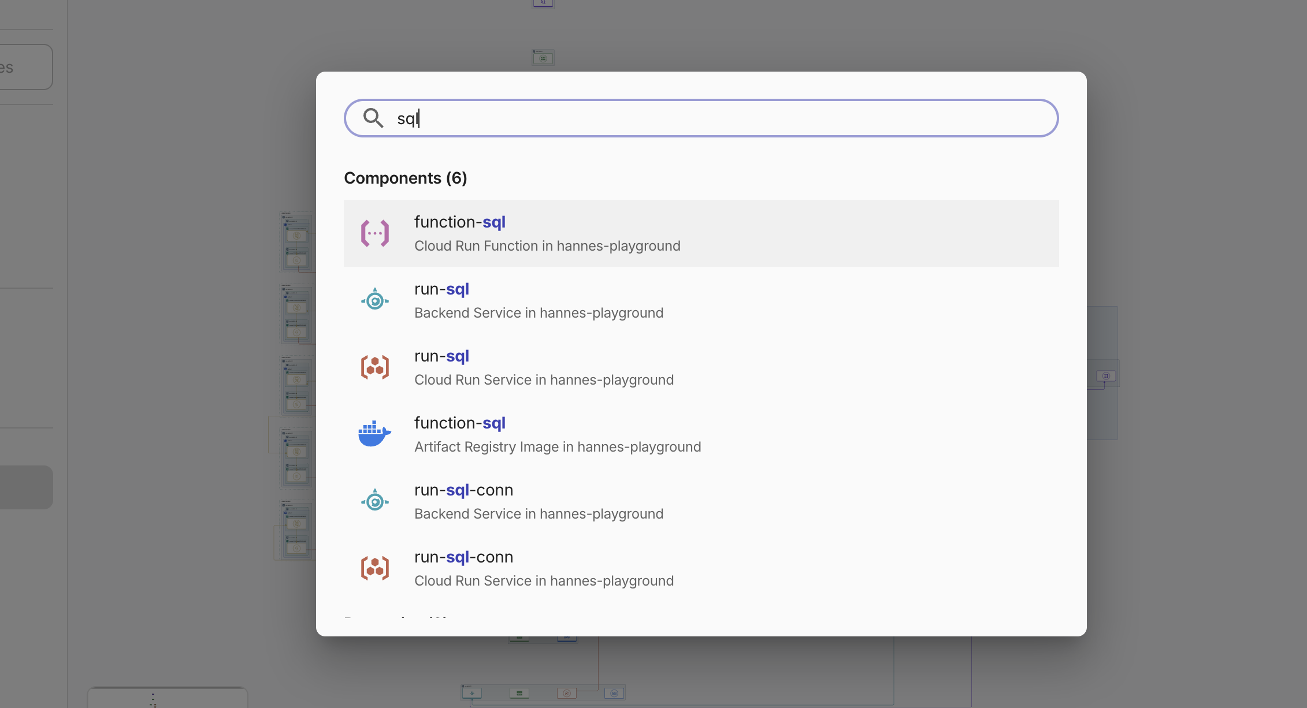Open run-sql-conn Cloud Run Service result
This screenshot has width=1307, height=708.
tap(701, 568)
